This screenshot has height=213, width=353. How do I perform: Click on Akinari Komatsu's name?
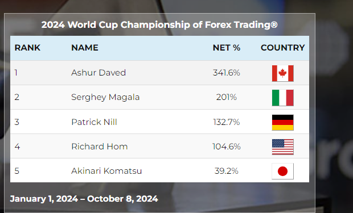[106, 171]
